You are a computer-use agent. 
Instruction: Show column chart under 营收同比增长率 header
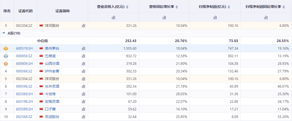click(x=164, y=17)
